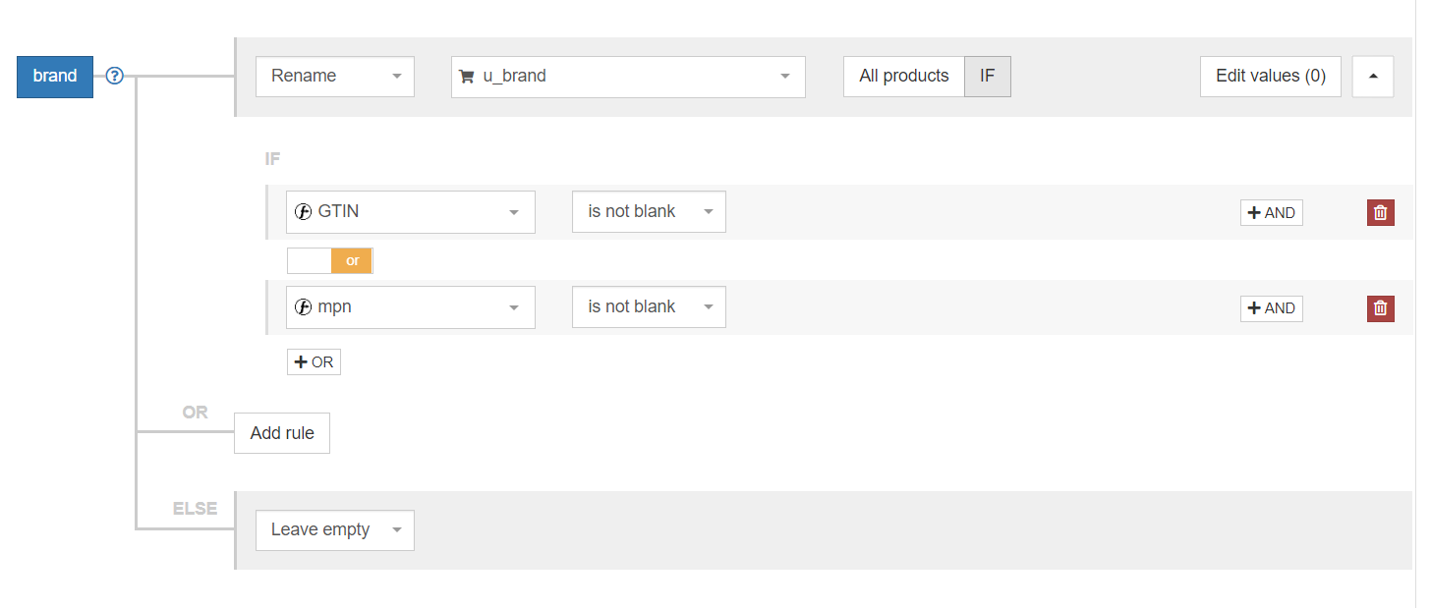Click the Add rule button
Screen dimensions: 1431x608
(281, 432)
